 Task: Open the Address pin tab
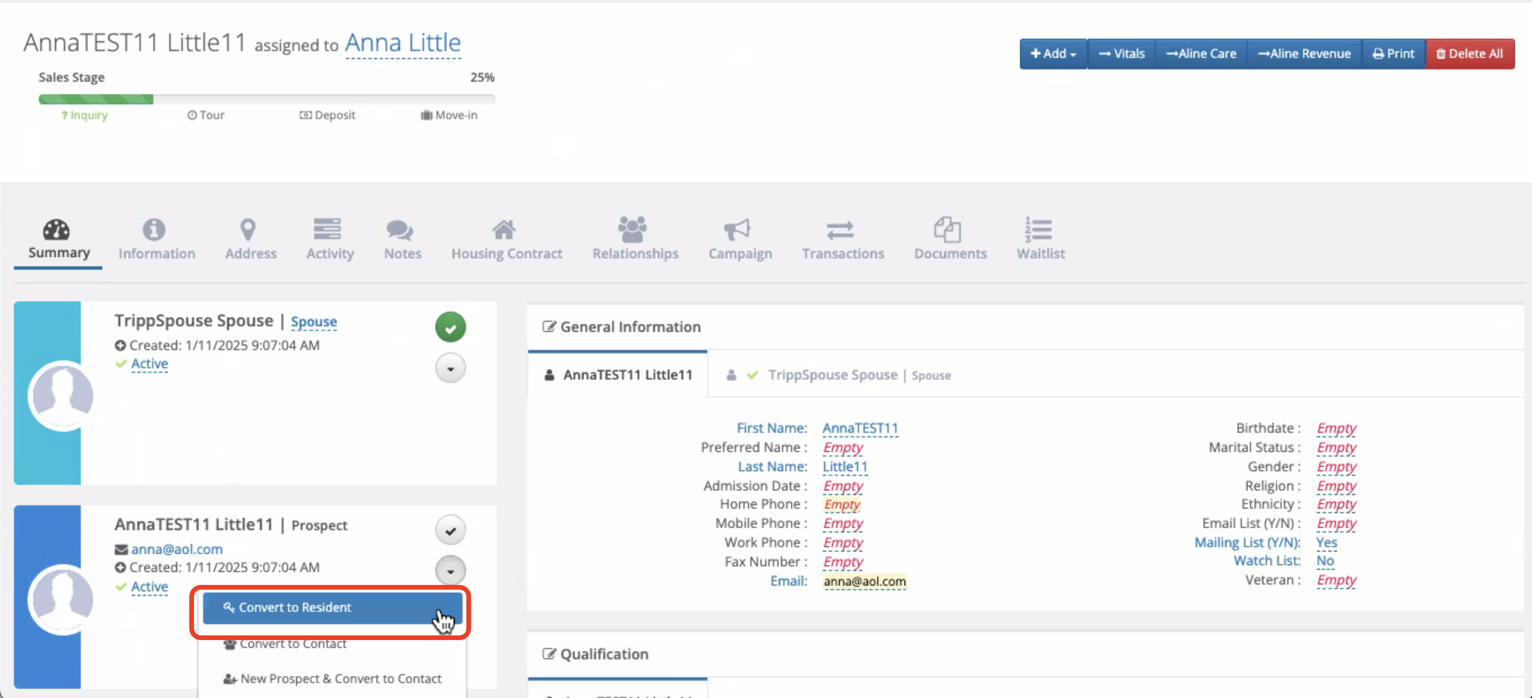(248, 229)
